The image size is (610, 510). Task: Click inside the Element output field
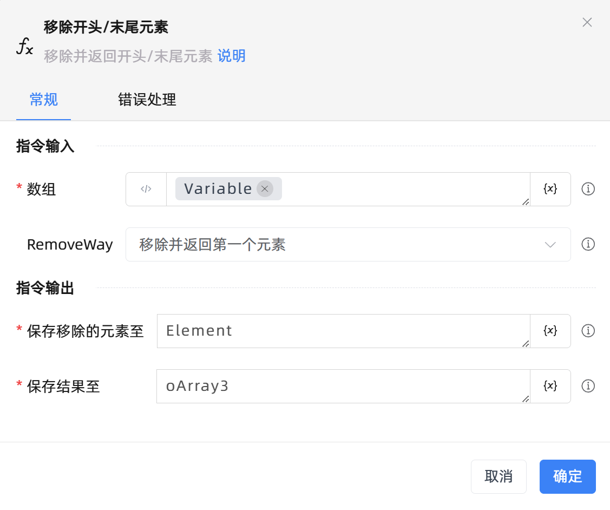(x=325, y=331)
